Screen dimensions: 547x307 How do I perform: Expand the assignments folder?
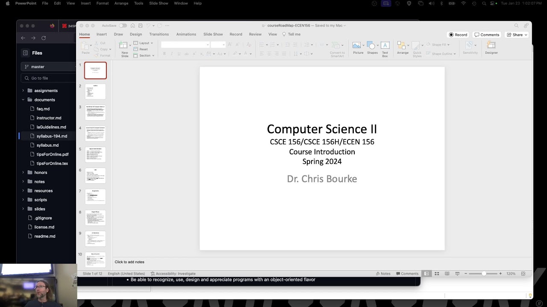23,91
